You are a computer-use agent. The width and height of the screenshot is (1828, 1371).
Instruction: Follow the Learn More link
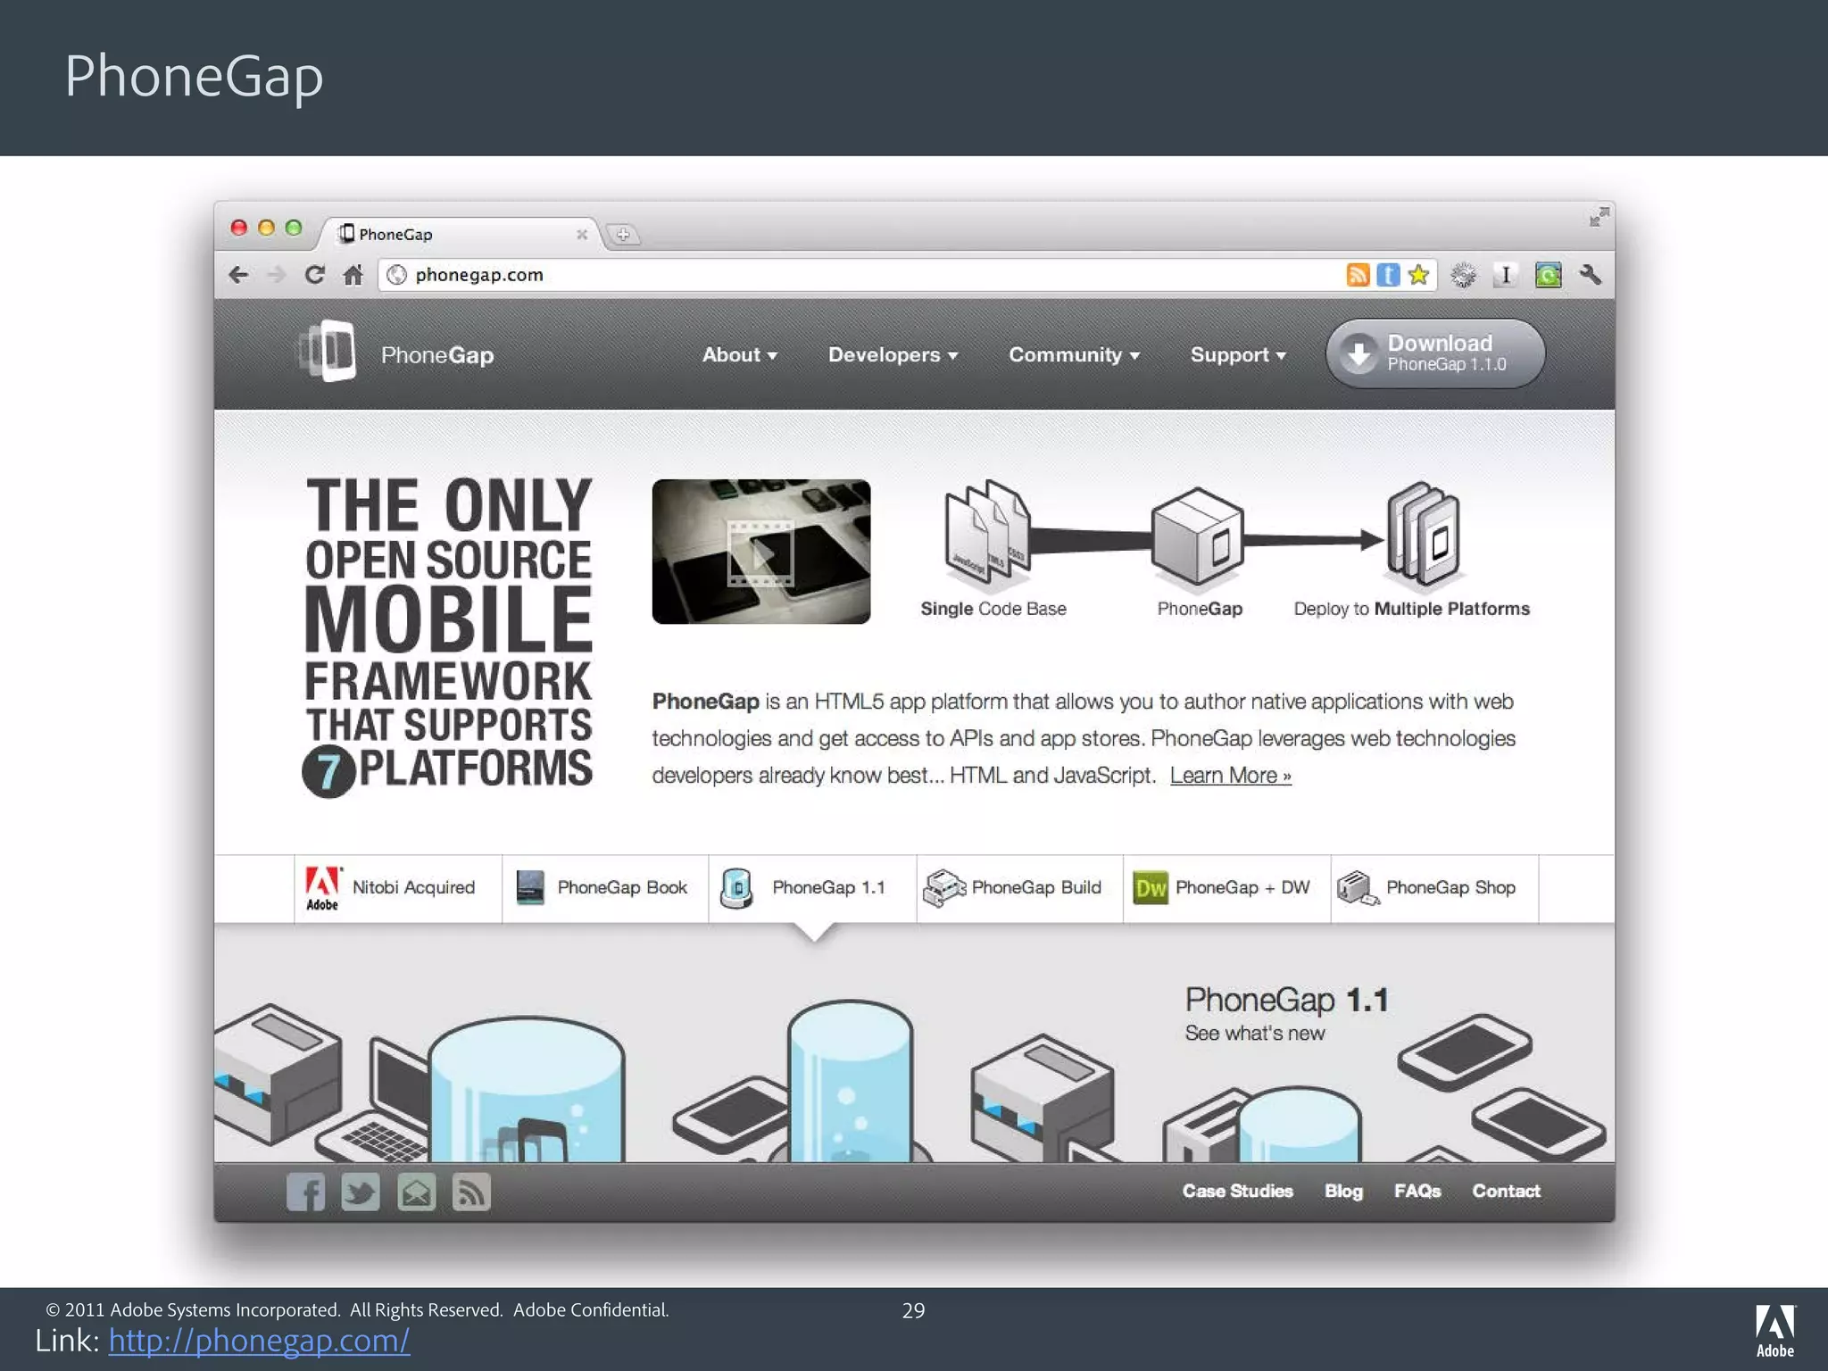click(x=1230, y=775)
